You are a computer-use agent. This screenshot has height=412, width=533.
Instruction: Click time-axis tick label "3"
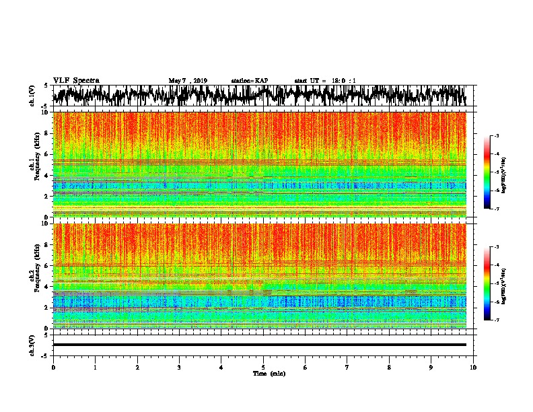coord(179,368)
